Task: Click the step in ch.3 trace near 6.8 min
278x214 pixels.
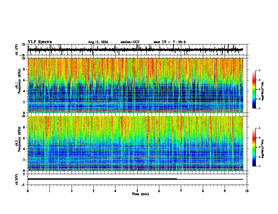Action: [x=177, y=179]
